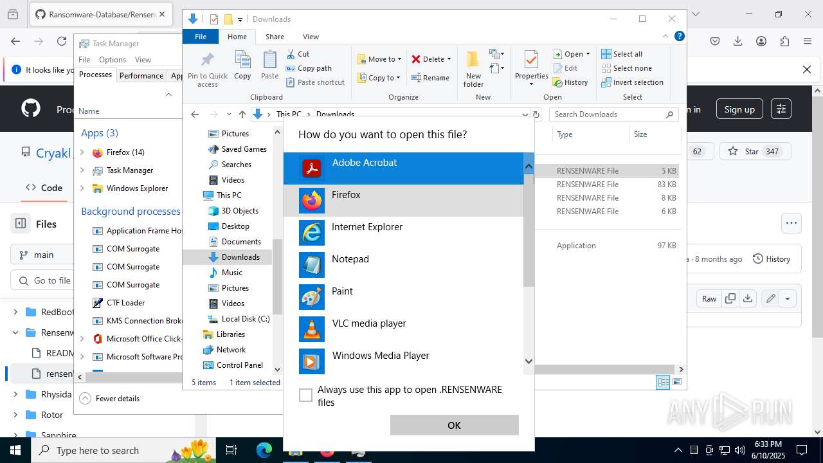This screenshot has width=823, height=463.
Task: Download the raw file on GitHub
Action: point(747,298)
